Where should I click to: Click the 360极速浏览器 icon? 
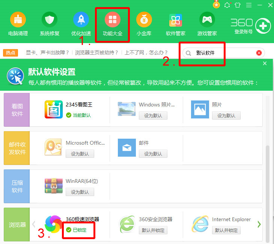53,224
